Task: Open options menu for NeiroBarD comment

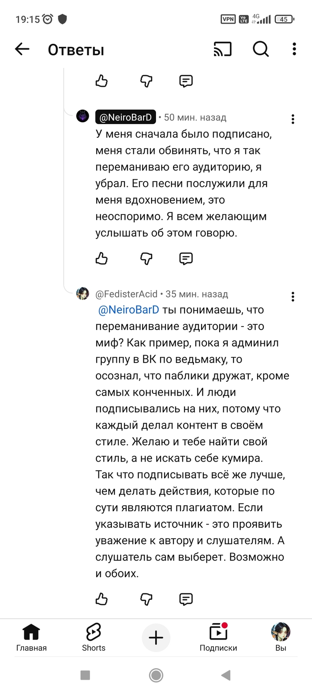Action: click(x=293, y=119)
